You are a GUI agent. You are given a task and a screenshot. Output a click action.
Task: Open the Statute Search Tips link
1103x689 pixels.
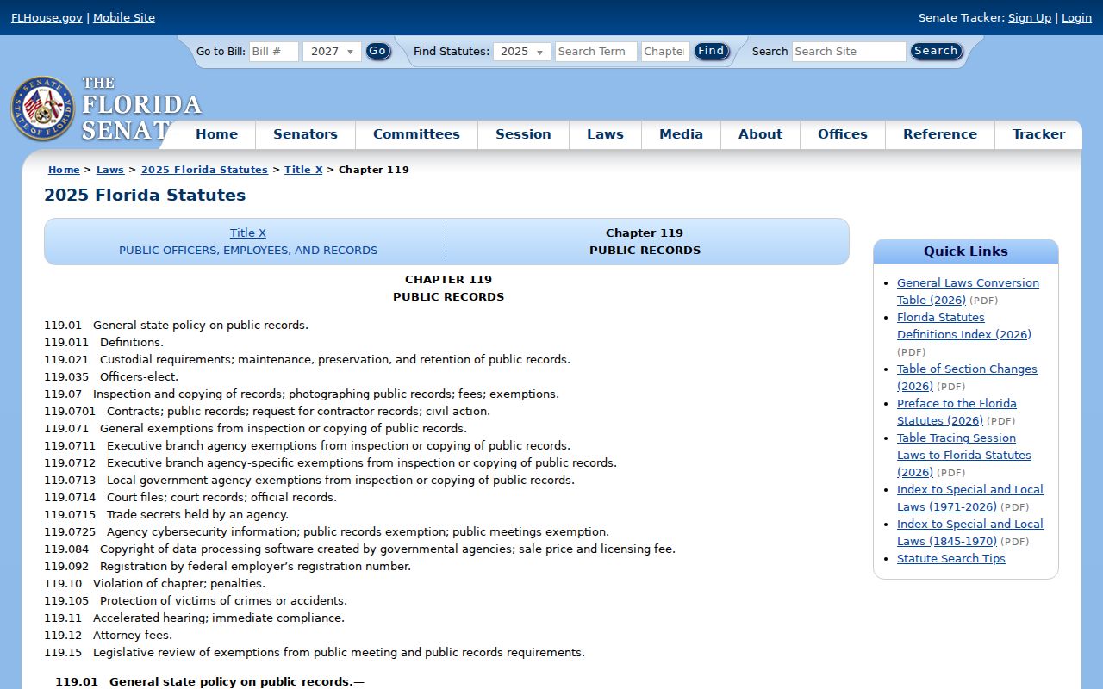[951, 559]
